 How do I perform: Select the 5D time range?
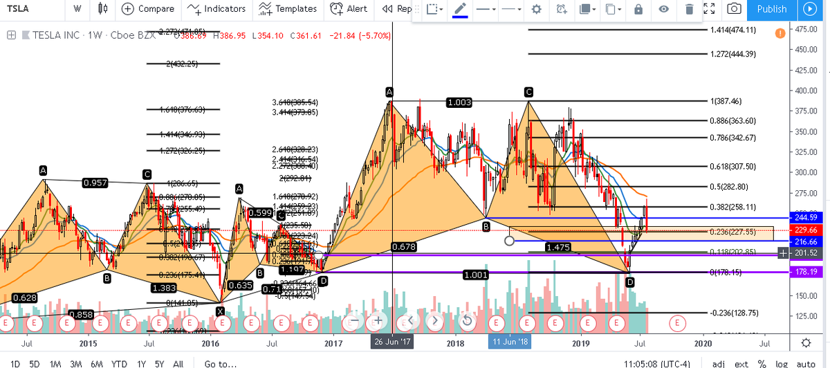click(35, 362)
